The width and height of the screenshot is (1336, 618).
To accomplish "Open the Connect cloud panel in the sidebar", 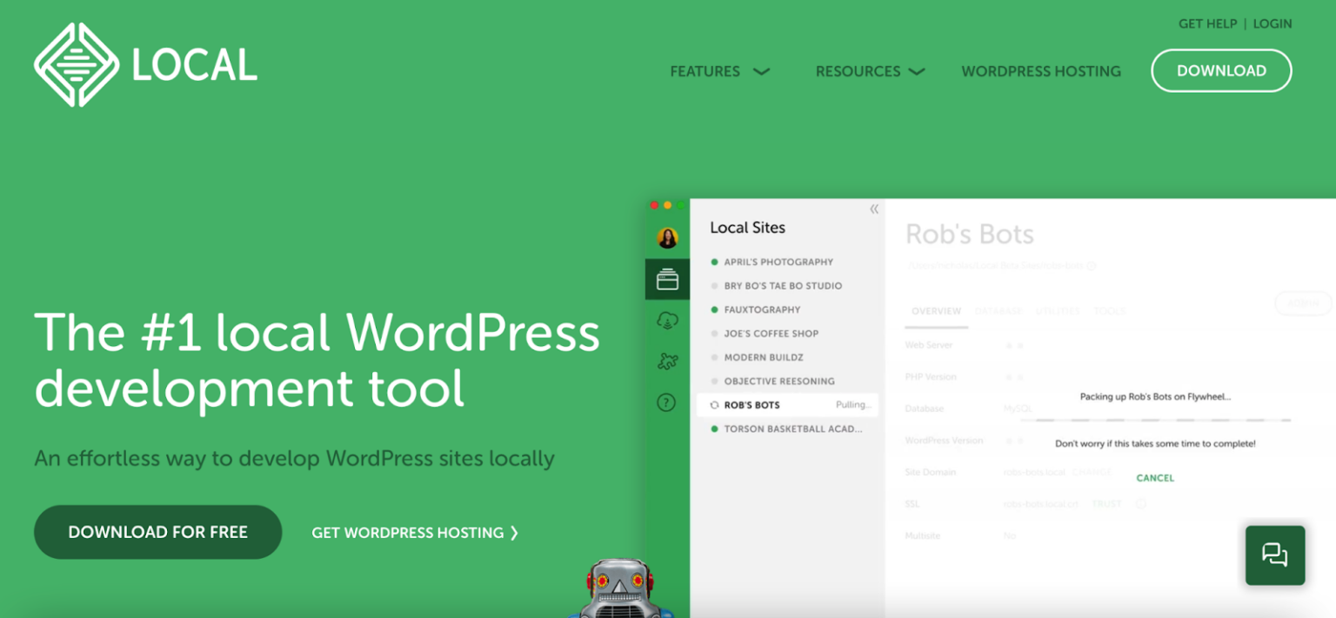I will 667,320.
